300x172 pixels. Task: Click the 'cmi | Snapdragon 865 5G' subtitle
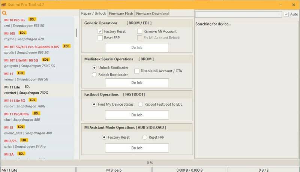(24, 25)
